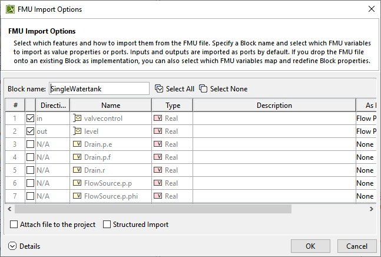
Task: Click the level port icon
Action: click(x=77, y=131)
